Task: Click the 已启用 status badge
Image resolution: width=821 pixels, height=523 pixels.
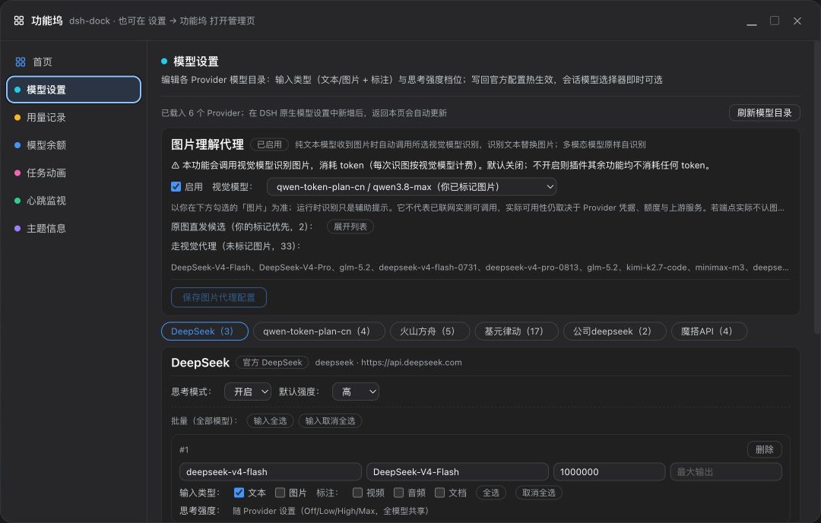Action: click(x=270, y=144)
